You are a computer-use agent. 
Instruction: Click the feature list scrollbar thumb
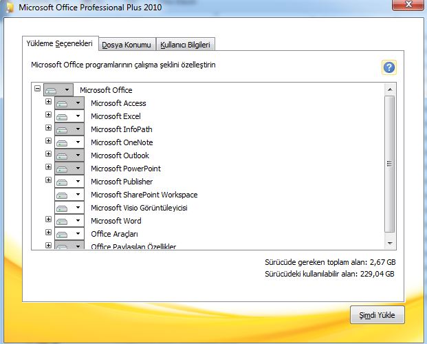click(390, 164)
